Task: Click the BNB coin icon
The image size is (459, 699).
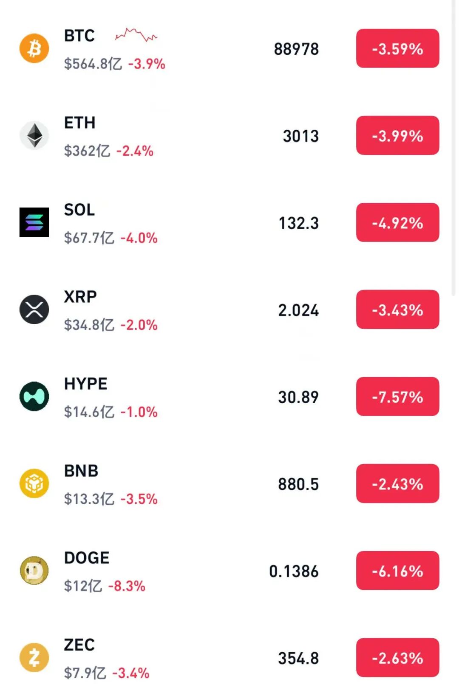Action: [x=34, y=483]
